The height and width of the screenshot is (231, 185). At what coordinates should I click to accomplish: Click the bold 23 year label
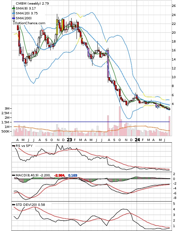(x=69, y=140)
